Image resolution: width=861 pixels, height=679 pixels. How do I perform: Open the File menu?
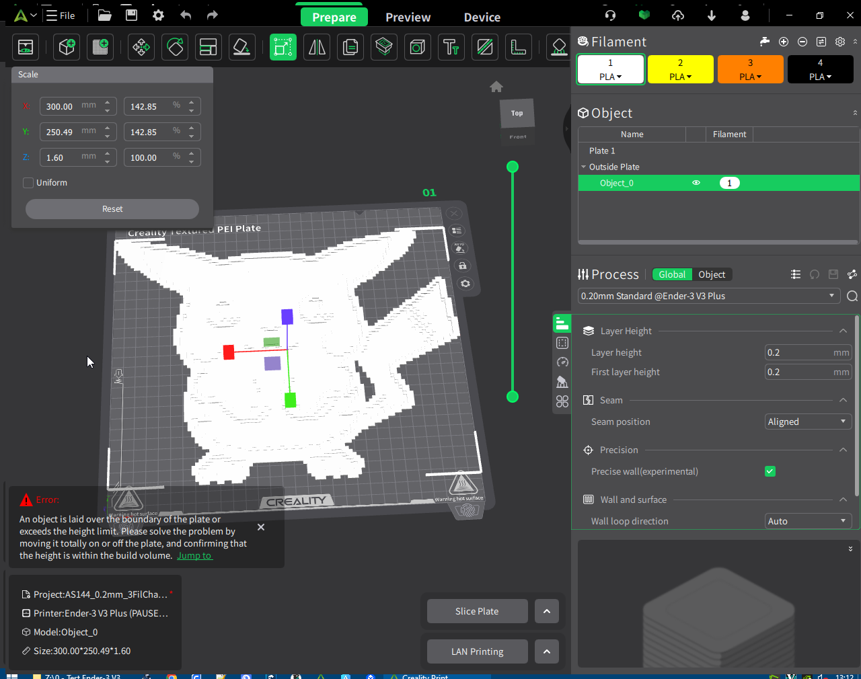click(61, 15)
